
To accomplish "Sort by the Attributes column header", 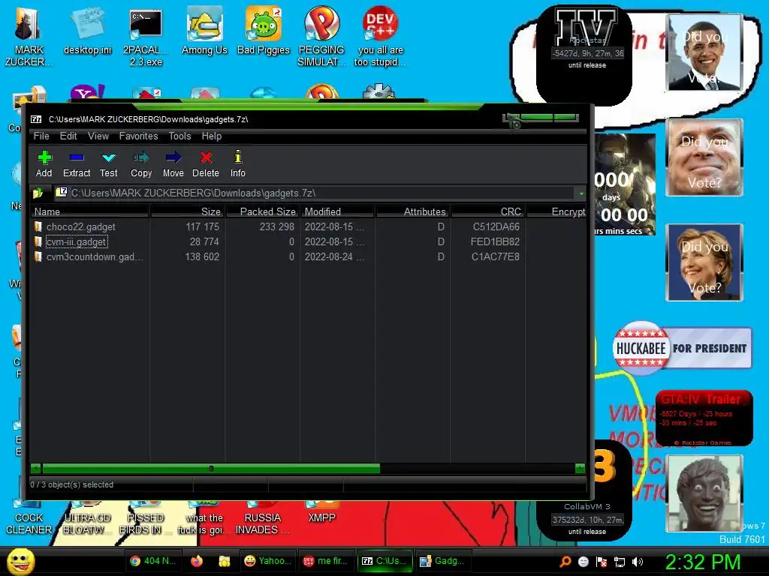I will click(412, 211).
